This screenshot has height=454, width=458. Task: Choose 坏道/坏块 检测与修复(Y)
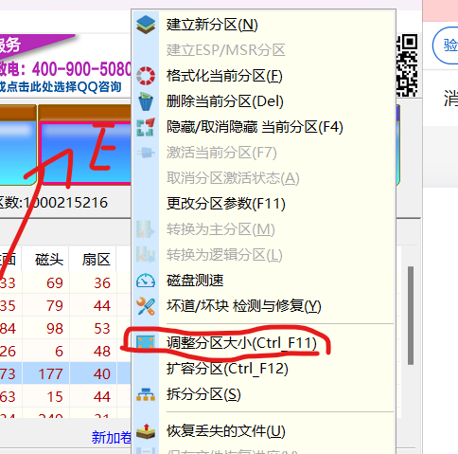click(244, 306)
